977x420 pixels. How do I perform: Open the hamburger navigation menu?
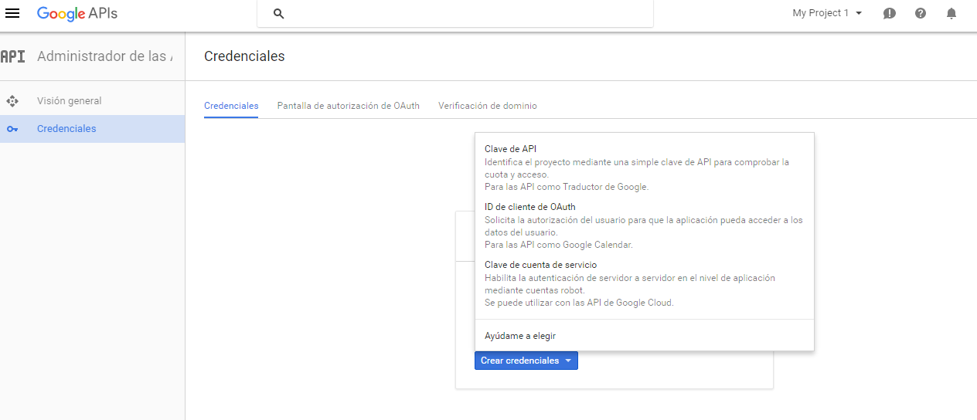click(12, 13)
